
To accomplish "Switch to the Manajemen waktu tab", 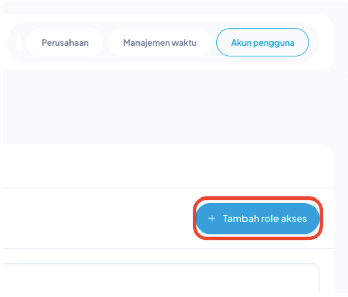I will pos(159,43).
